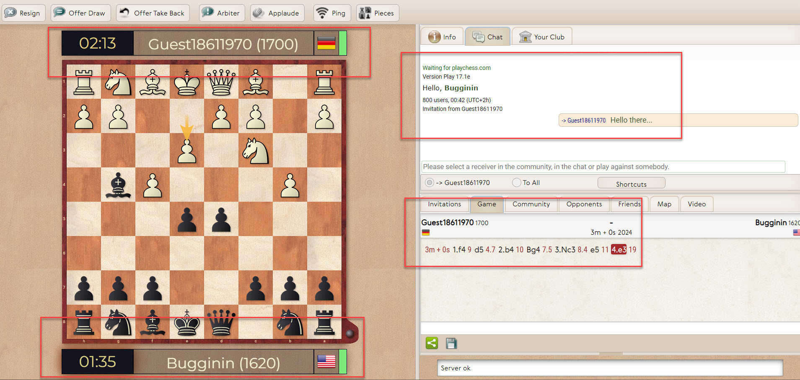Click the US flag beside Bugginin
This screenshot has height=380, width=800.
pos(326,361)
